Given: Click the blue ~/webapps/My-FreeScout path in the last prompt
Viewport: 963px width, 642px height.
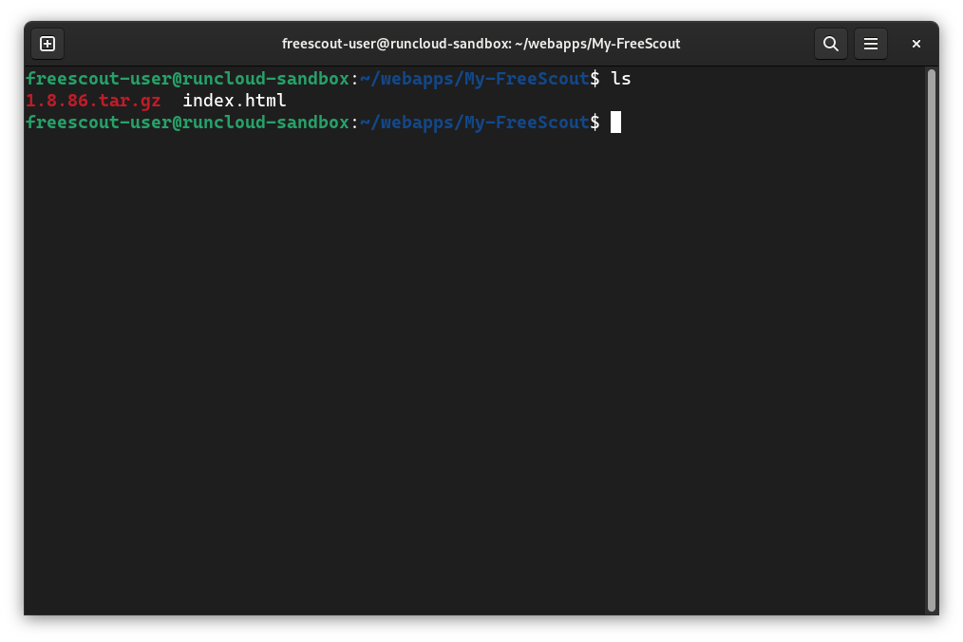Looking at the screenshot, I should (x=475, y=123).
